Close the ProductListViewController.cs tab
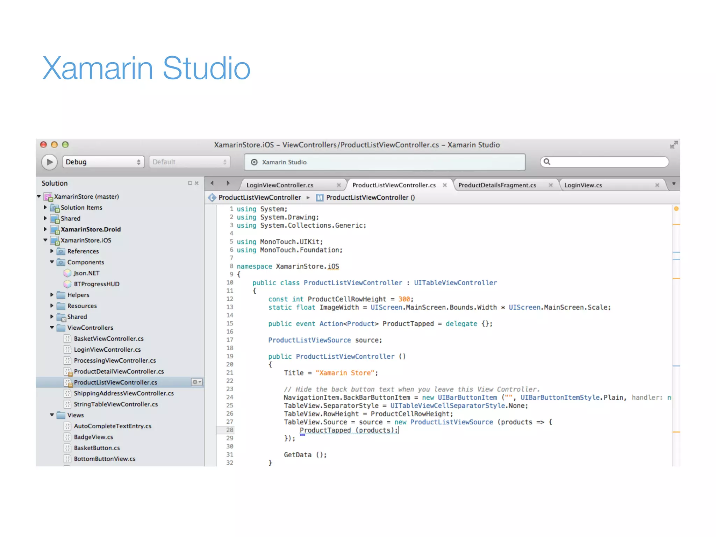The width and height of the screenshot is (716, 537). (x=445, y=185)
